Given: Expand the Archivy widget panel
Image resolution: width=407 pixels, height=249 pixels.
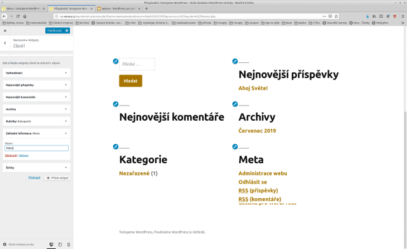Looking at the screenshot, I should point(37,109).
